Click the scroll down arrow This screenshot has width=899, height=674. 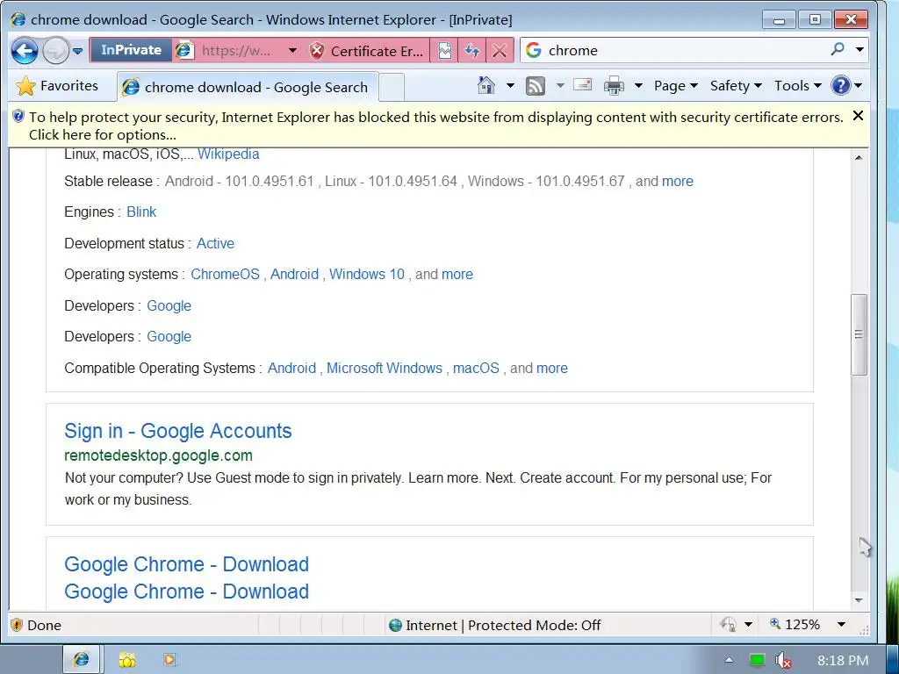(x=859, y=600)
